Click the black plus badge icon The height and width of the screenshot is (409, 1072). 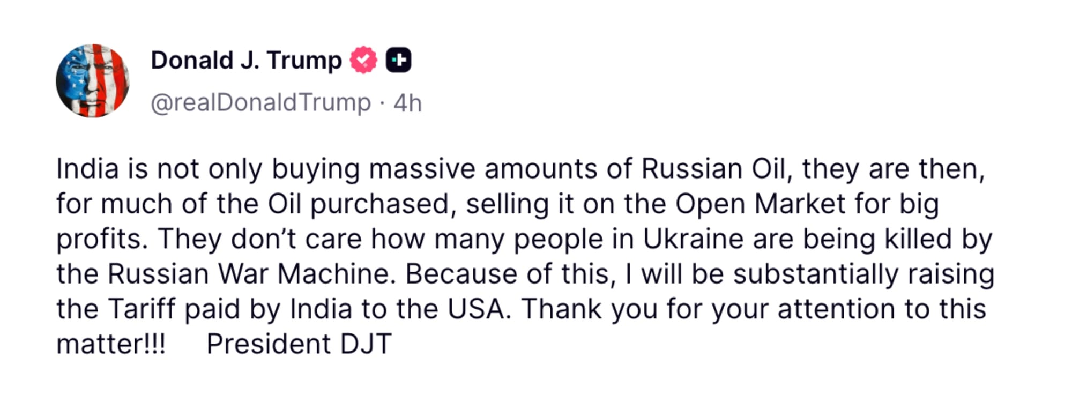pyautogui.click(x=399, y=60)
